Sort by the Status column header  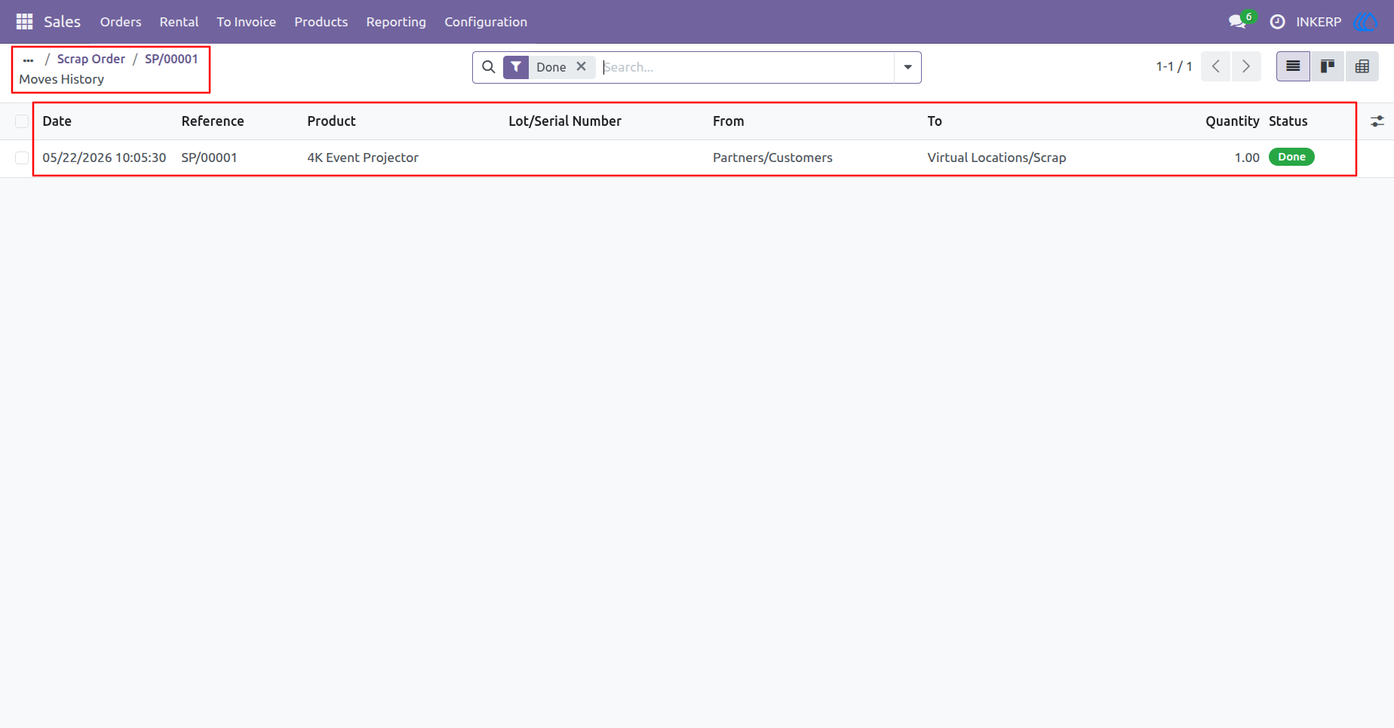(1288, 121)
